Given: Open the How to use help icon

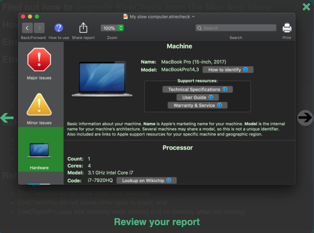Looking at the screenshot, I should click(x=59, y=28).
